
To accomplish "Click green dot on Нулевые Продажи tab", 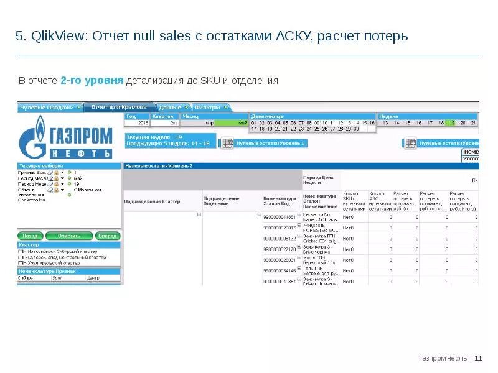I will 78,108.
